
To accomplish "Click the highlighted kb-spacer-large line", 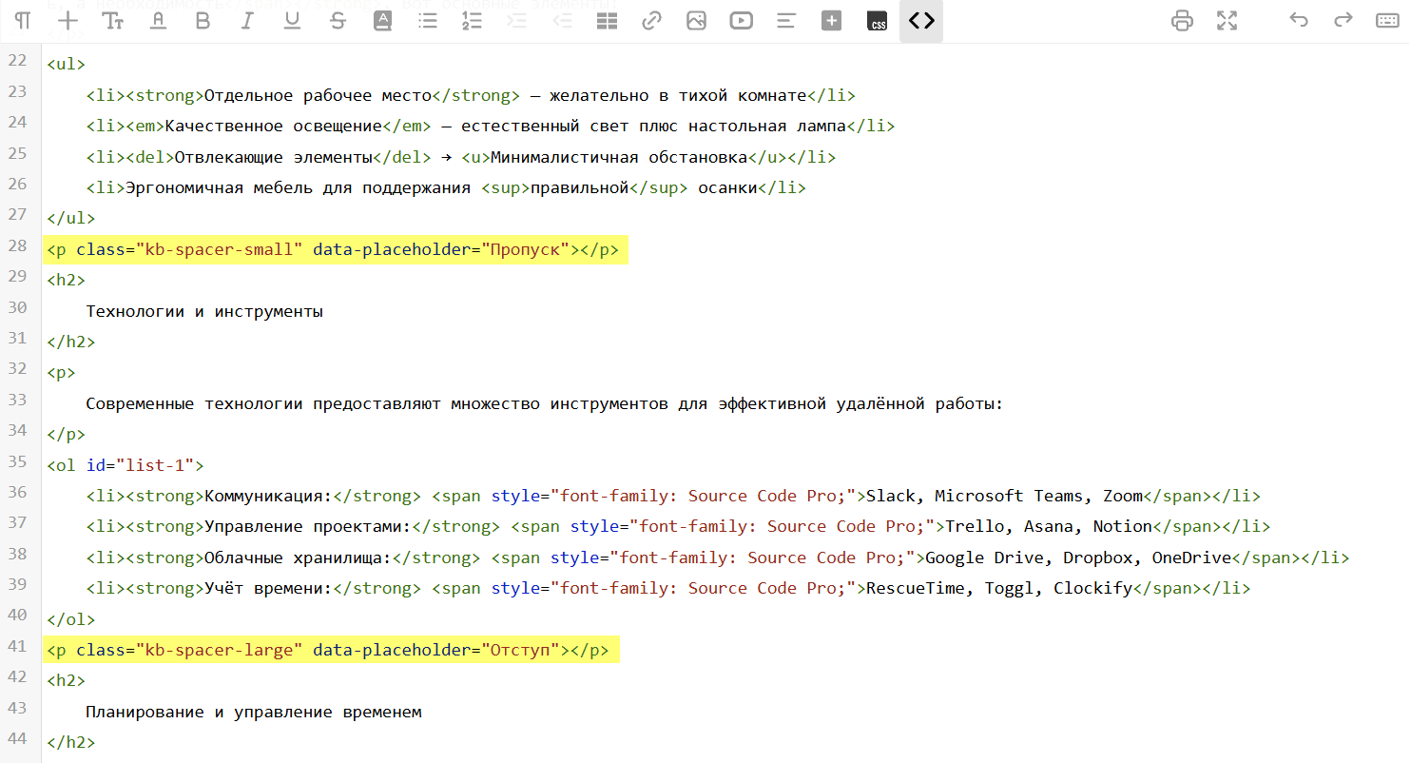I will point(332,651).
